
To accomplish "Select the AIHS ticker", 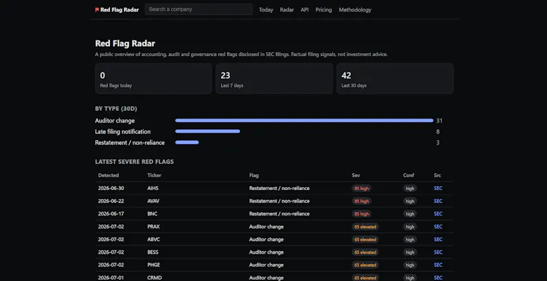I will click(x=152, y=188).
